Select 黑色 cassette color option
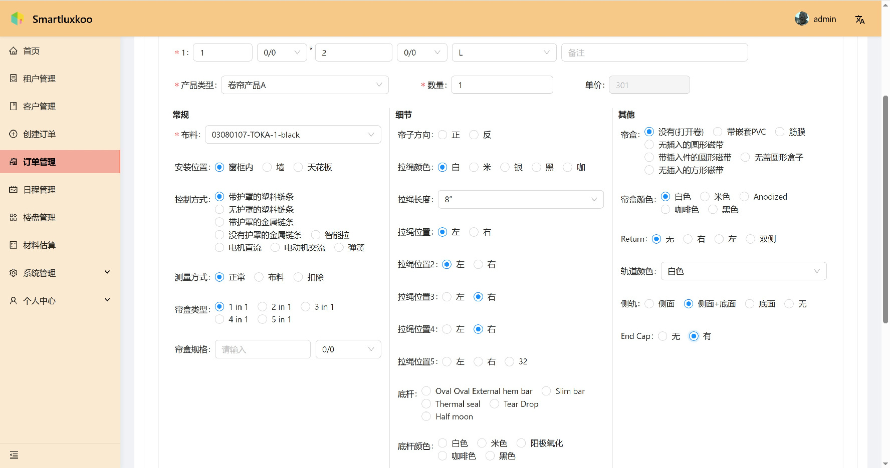This screenshot has width=890, height=468. click(x=713, y=210)
